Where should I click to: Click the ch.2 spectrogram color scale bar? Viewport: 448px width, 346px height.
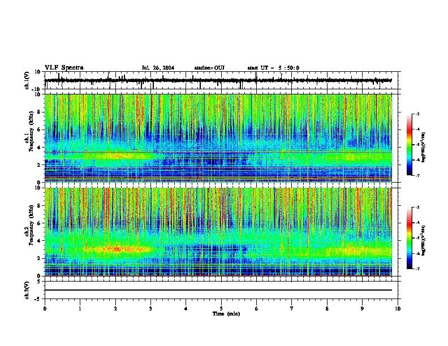tap(410, 238)
